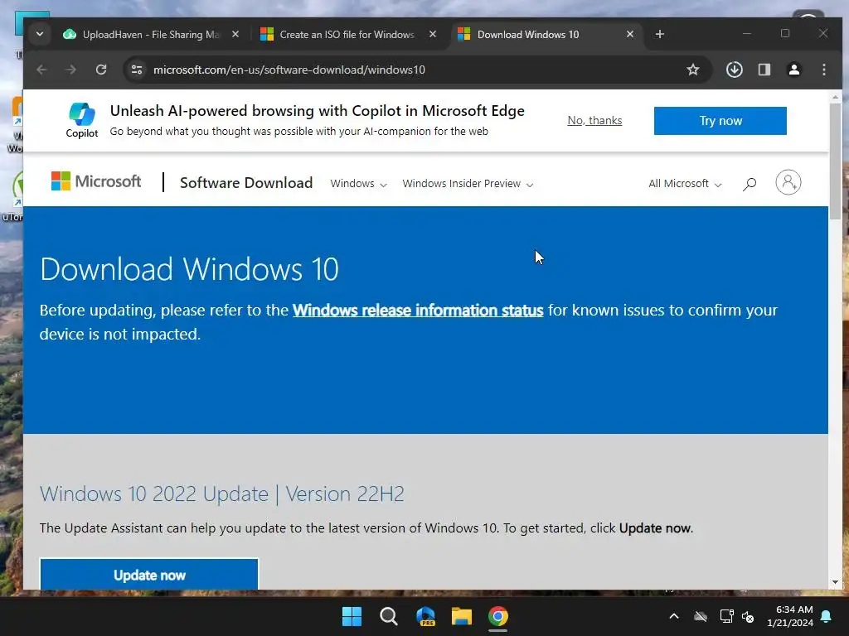Expand the Windows menu
849x636 pixels.
[358, 183]
